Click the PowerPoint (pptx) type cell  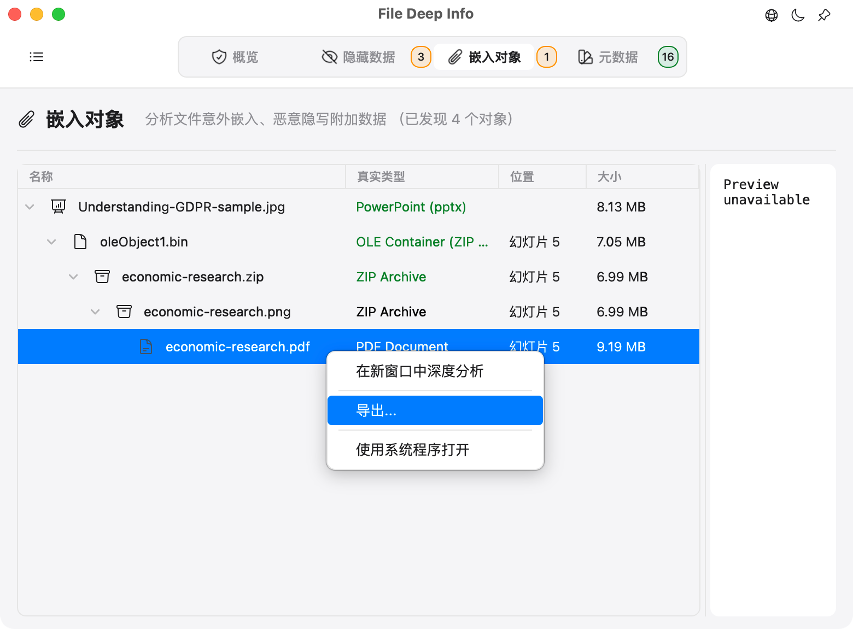411,207
